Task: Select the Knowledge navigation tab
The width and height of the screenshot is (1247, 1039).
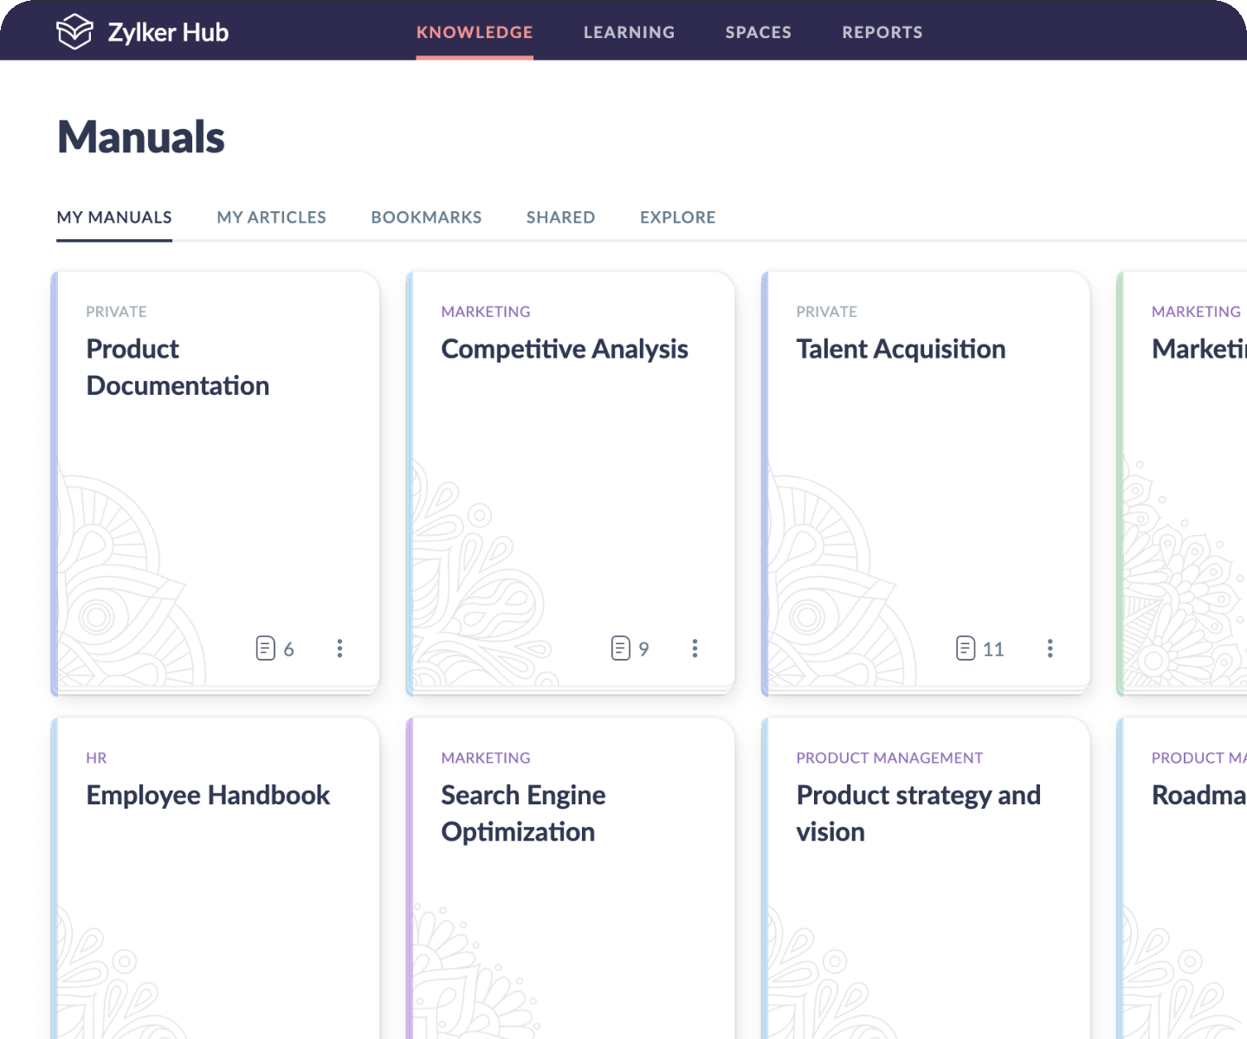Action: 475,32
